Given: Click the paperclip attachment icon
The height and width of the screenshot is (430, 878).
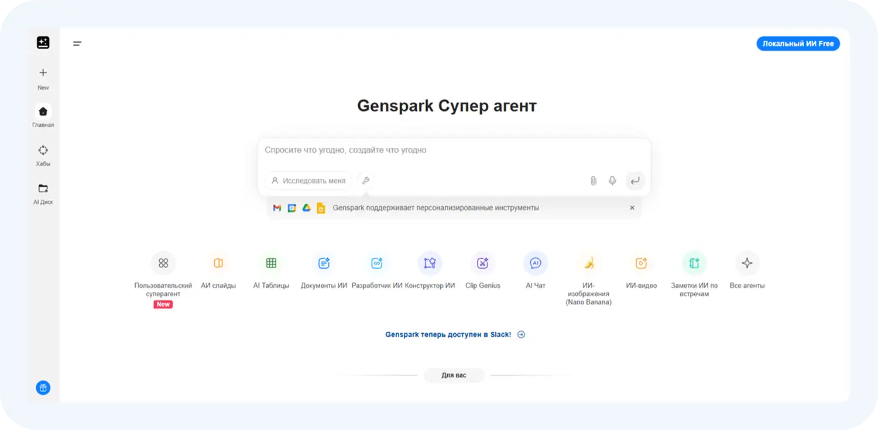Looking at the screenshot, I should [593, 181].
